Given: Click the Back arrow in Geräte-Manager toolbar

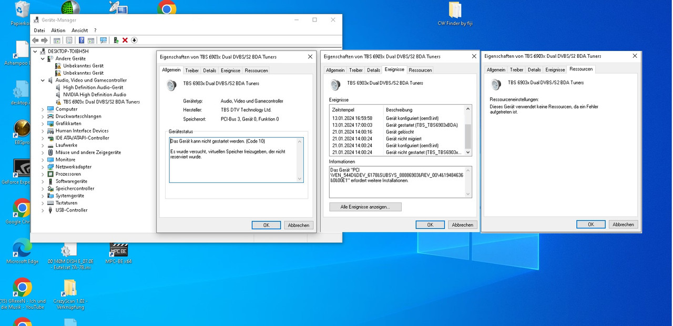Looking at the screenshot, I should point(35,40).
